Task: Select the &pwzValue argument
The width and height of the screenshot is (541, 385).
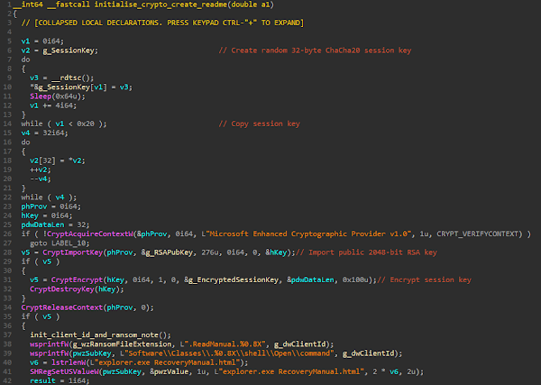Action: point(169,371)
